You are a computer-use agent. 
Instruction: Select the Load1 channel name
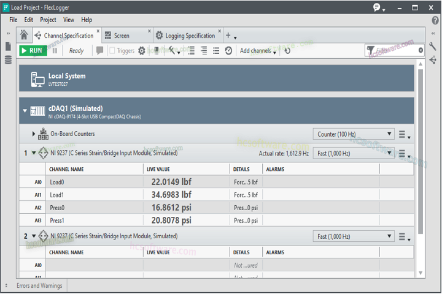point(57,195)
